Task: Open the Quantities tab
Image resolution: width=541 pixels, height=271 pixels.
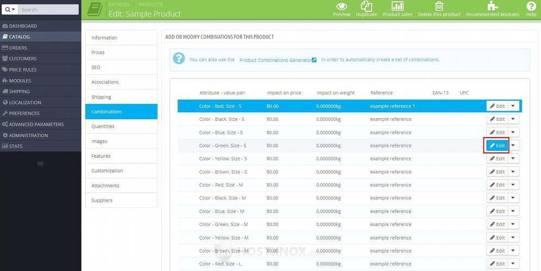Action: 103,126
